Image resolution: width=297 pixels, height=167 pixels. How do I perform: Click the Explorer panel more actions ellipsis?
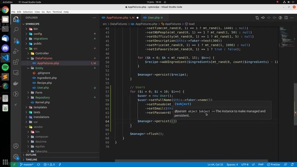pos(94,18)
